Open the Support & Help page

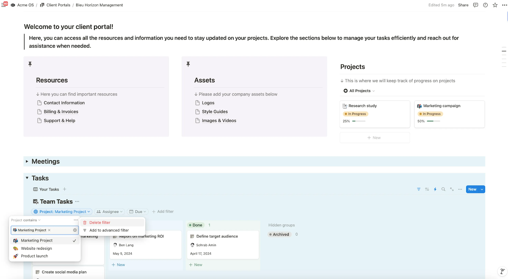56,121
